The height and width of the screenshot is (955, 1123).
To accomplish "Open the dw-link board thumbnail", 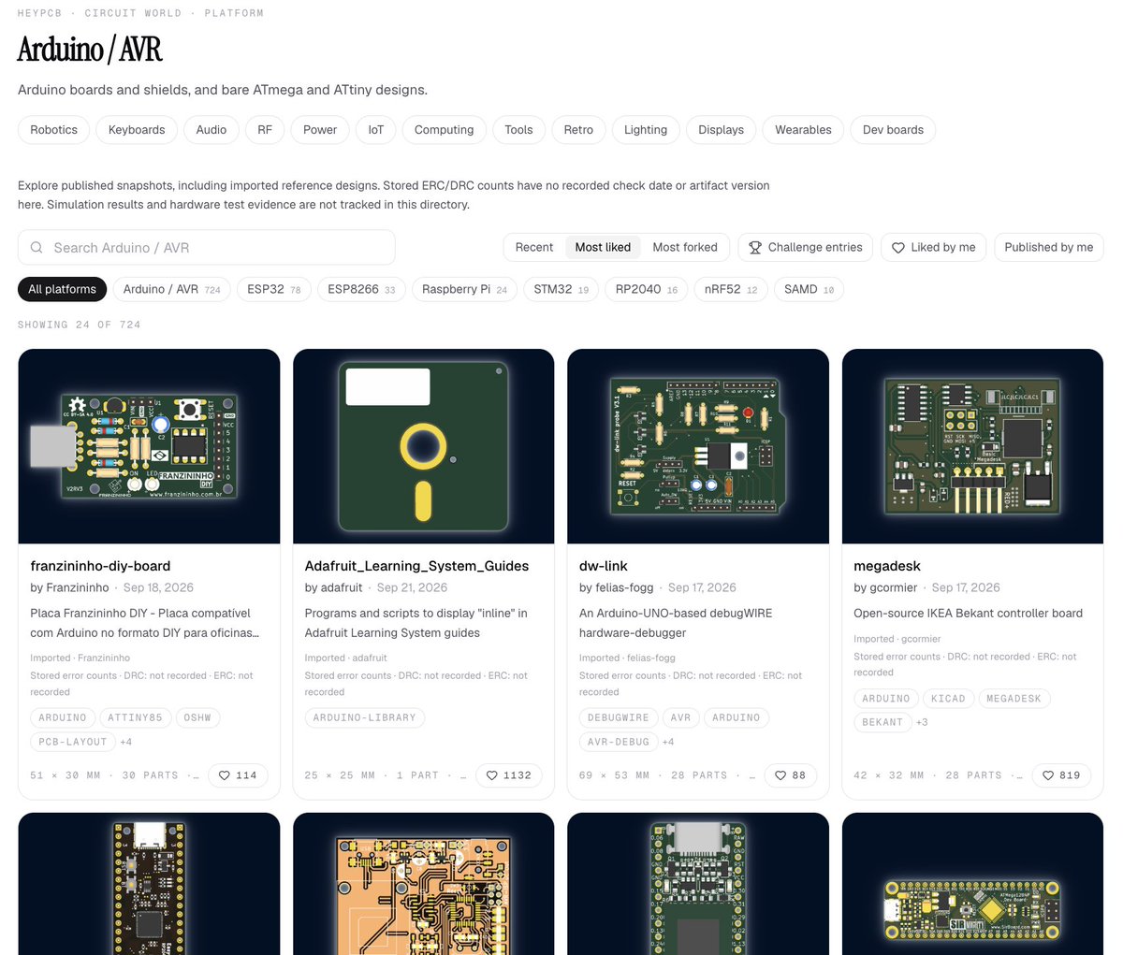I will click(698, 446).
